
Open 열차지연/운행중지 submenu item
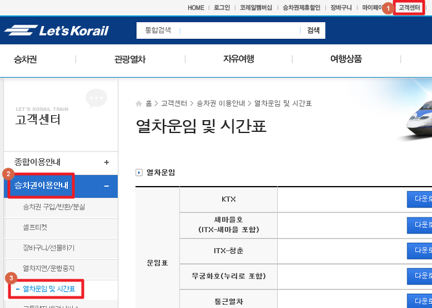click(49, 269)
